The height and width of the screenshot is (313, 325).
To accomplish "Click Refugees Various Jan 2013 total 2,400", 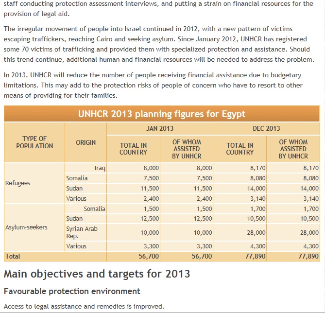I will pyautogui.click(x=151, y=198).
